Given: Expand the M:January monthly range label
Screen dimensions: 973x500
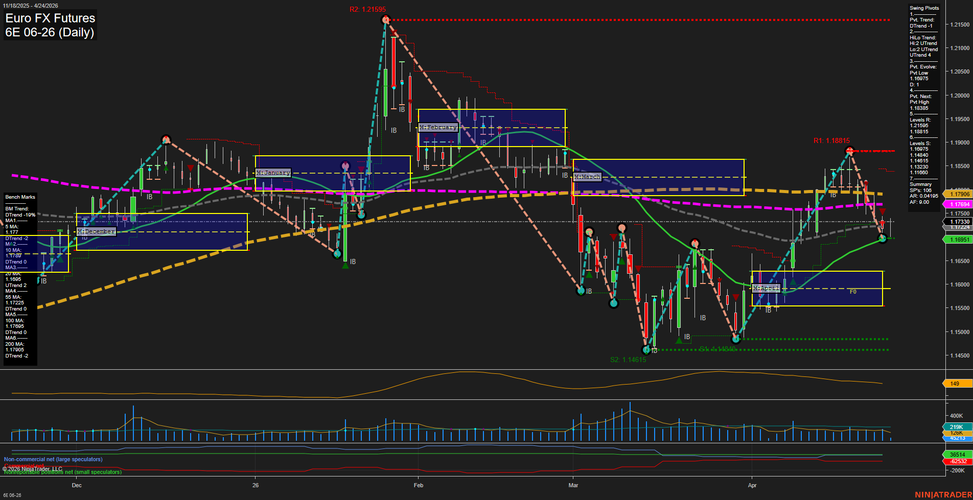Looking at the screenshot, I should coord(272,173).
